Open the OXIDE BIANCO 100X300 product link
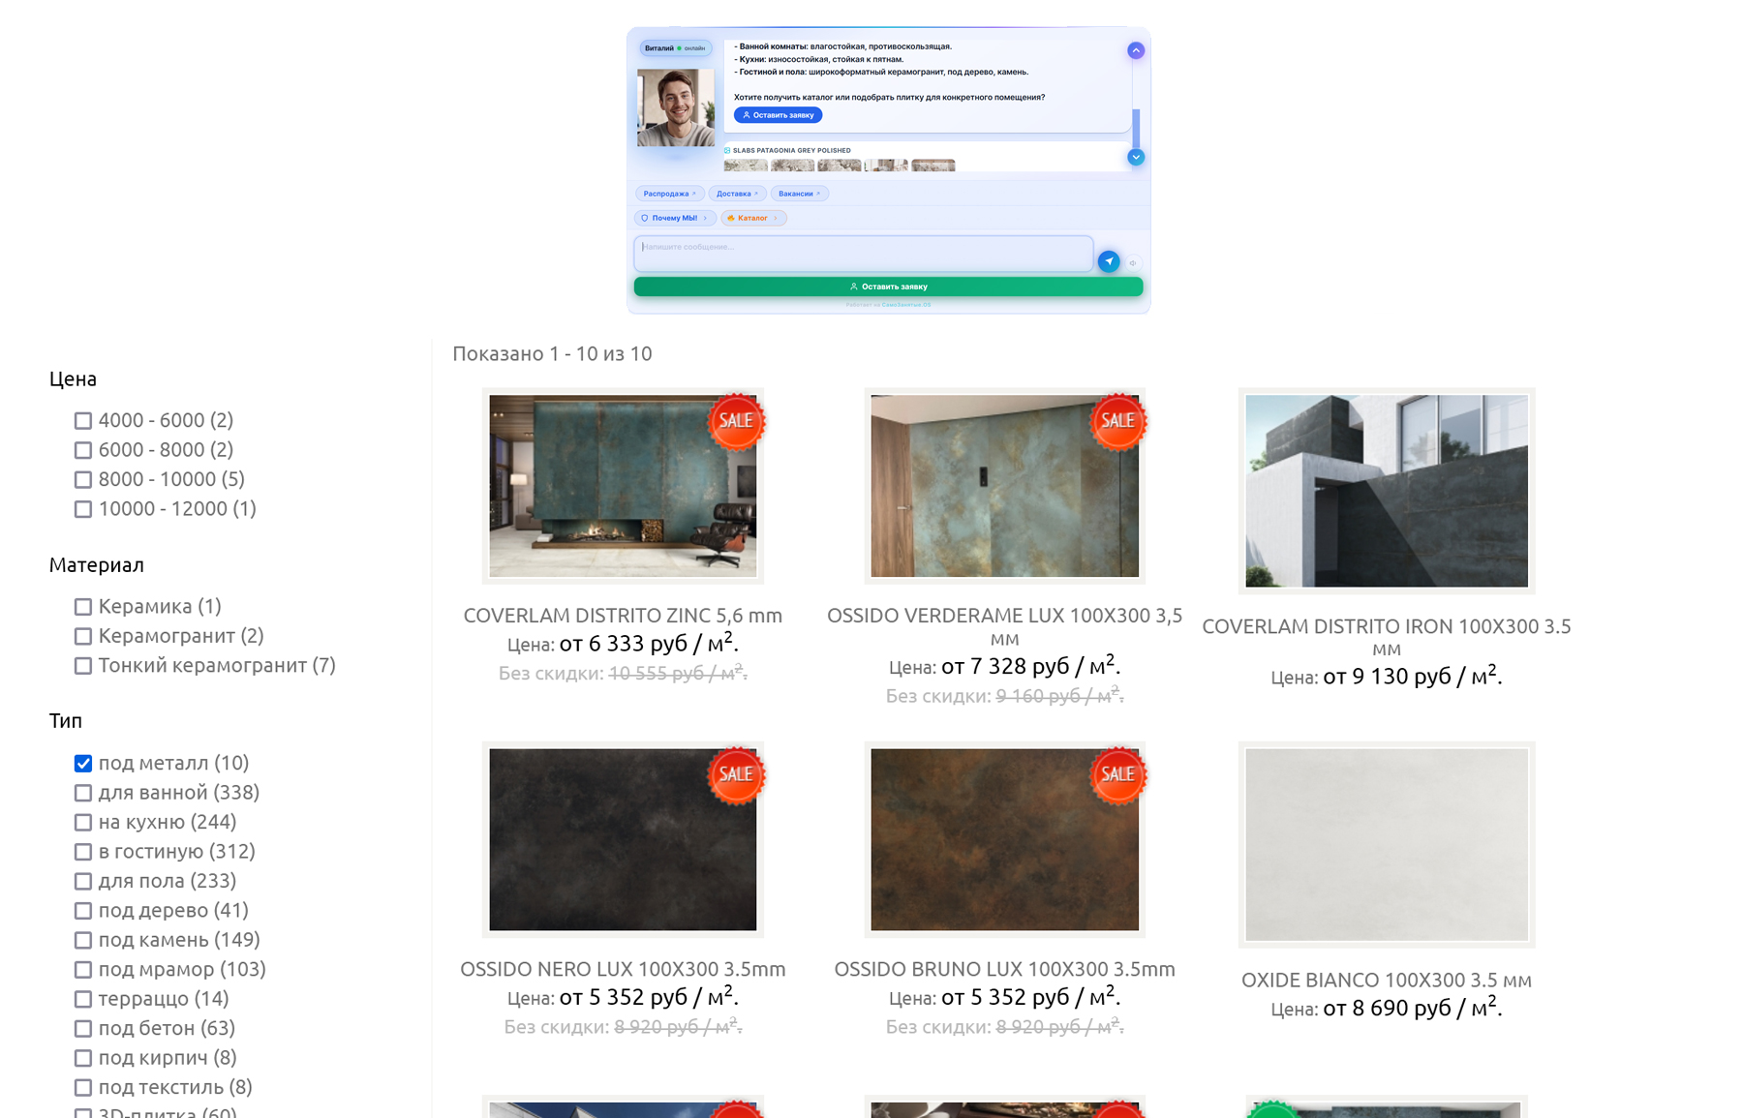 [x=1386, y=980]
